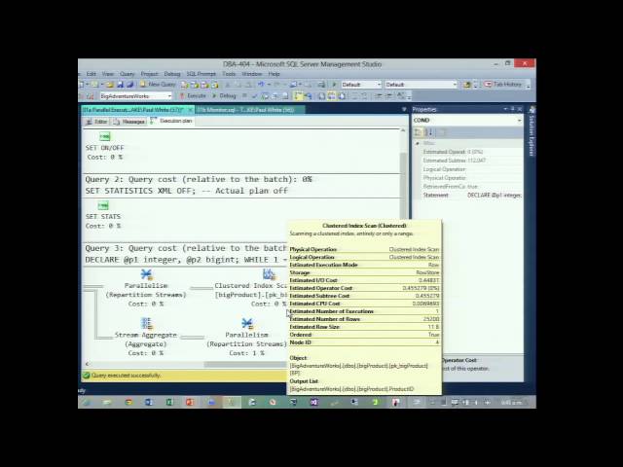Open Chrome from the taskbar
Screen dimensions: 623x467
pos(128,402)
